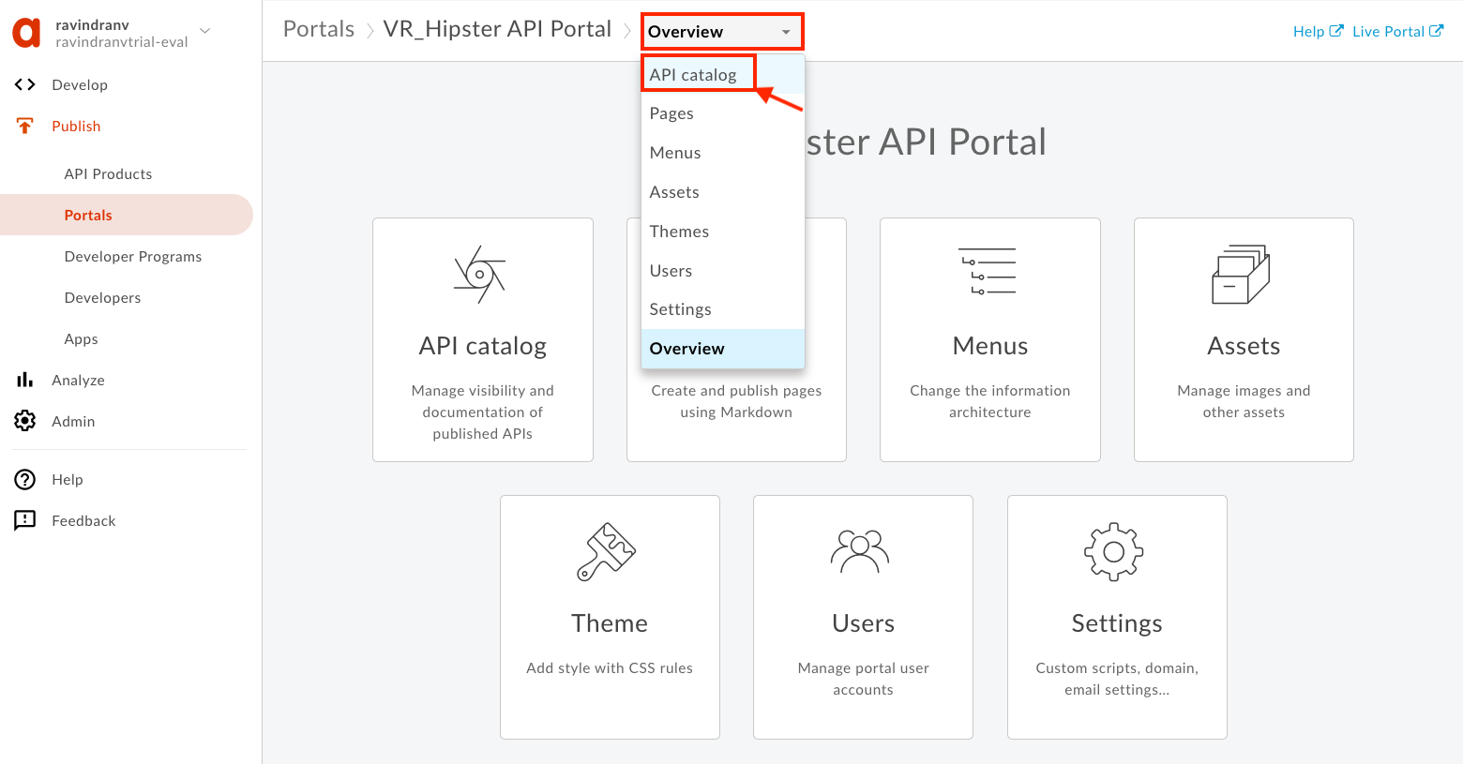Viewport: 1463px width, 764px height.
Task: Click the API catalog card aperture icon
Action: [x=480, y=275]
